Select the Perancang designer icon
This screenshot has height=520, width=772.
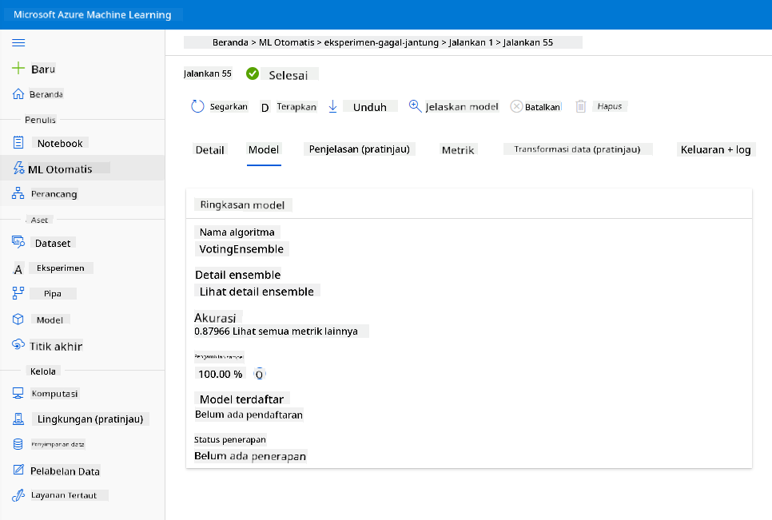(x=18, y=193)
